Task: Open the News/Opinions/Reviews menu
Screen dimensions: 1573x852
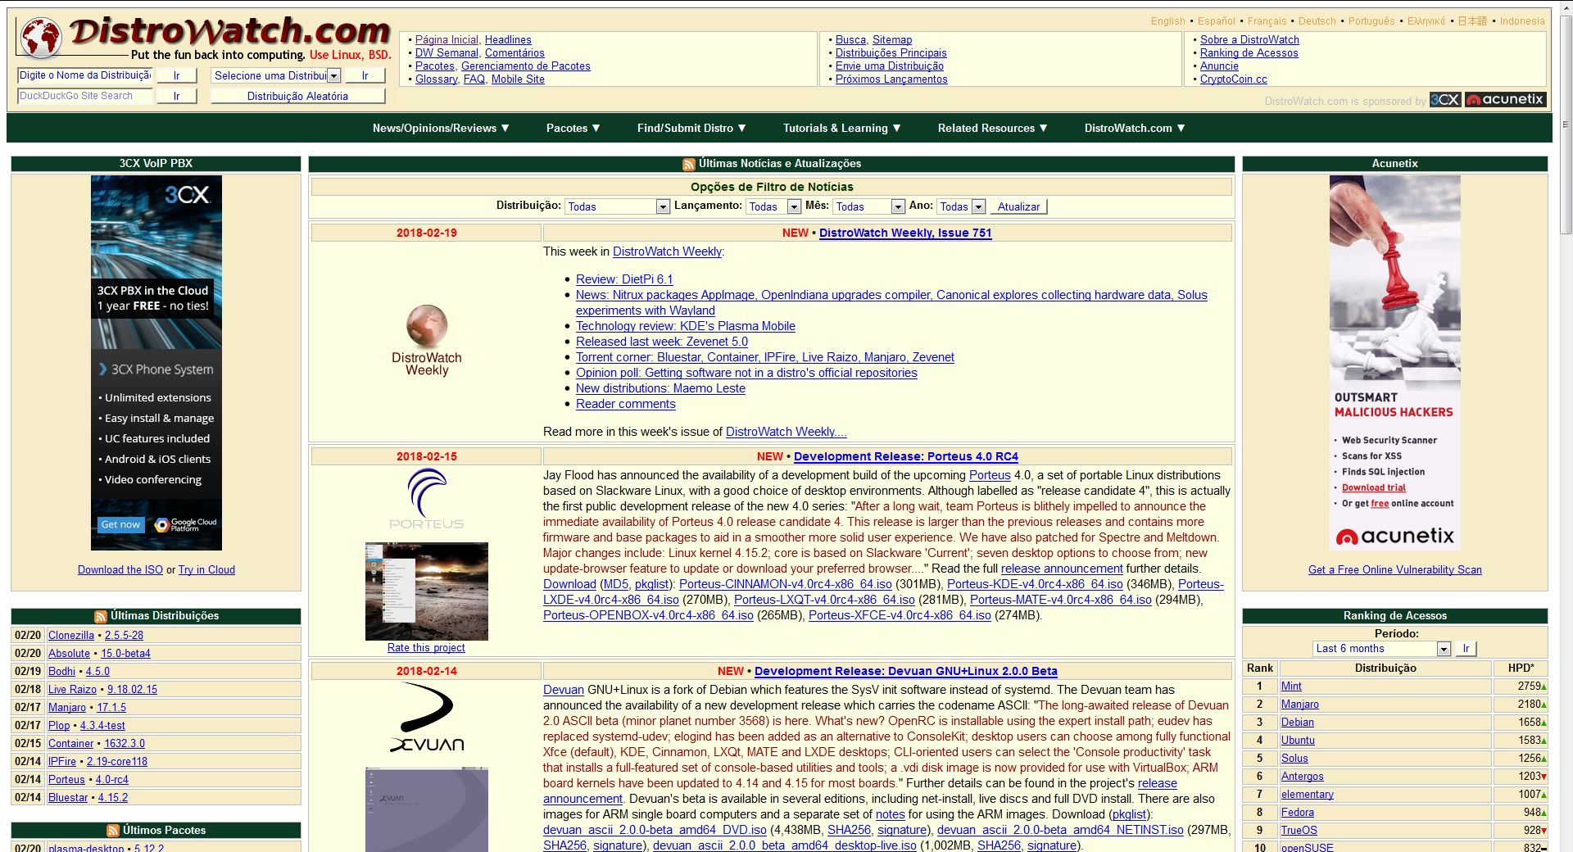Action: (441, 129)
